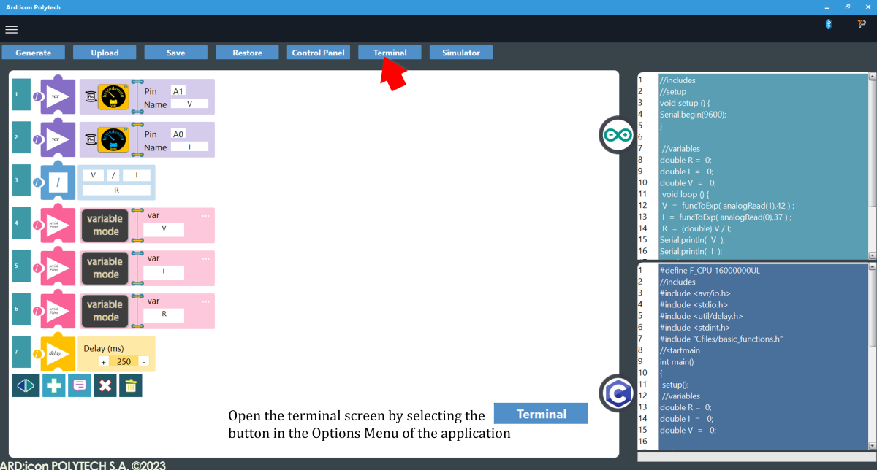Open the Control Panel
The image size is (877, 470).
click(x=318, y=53)
